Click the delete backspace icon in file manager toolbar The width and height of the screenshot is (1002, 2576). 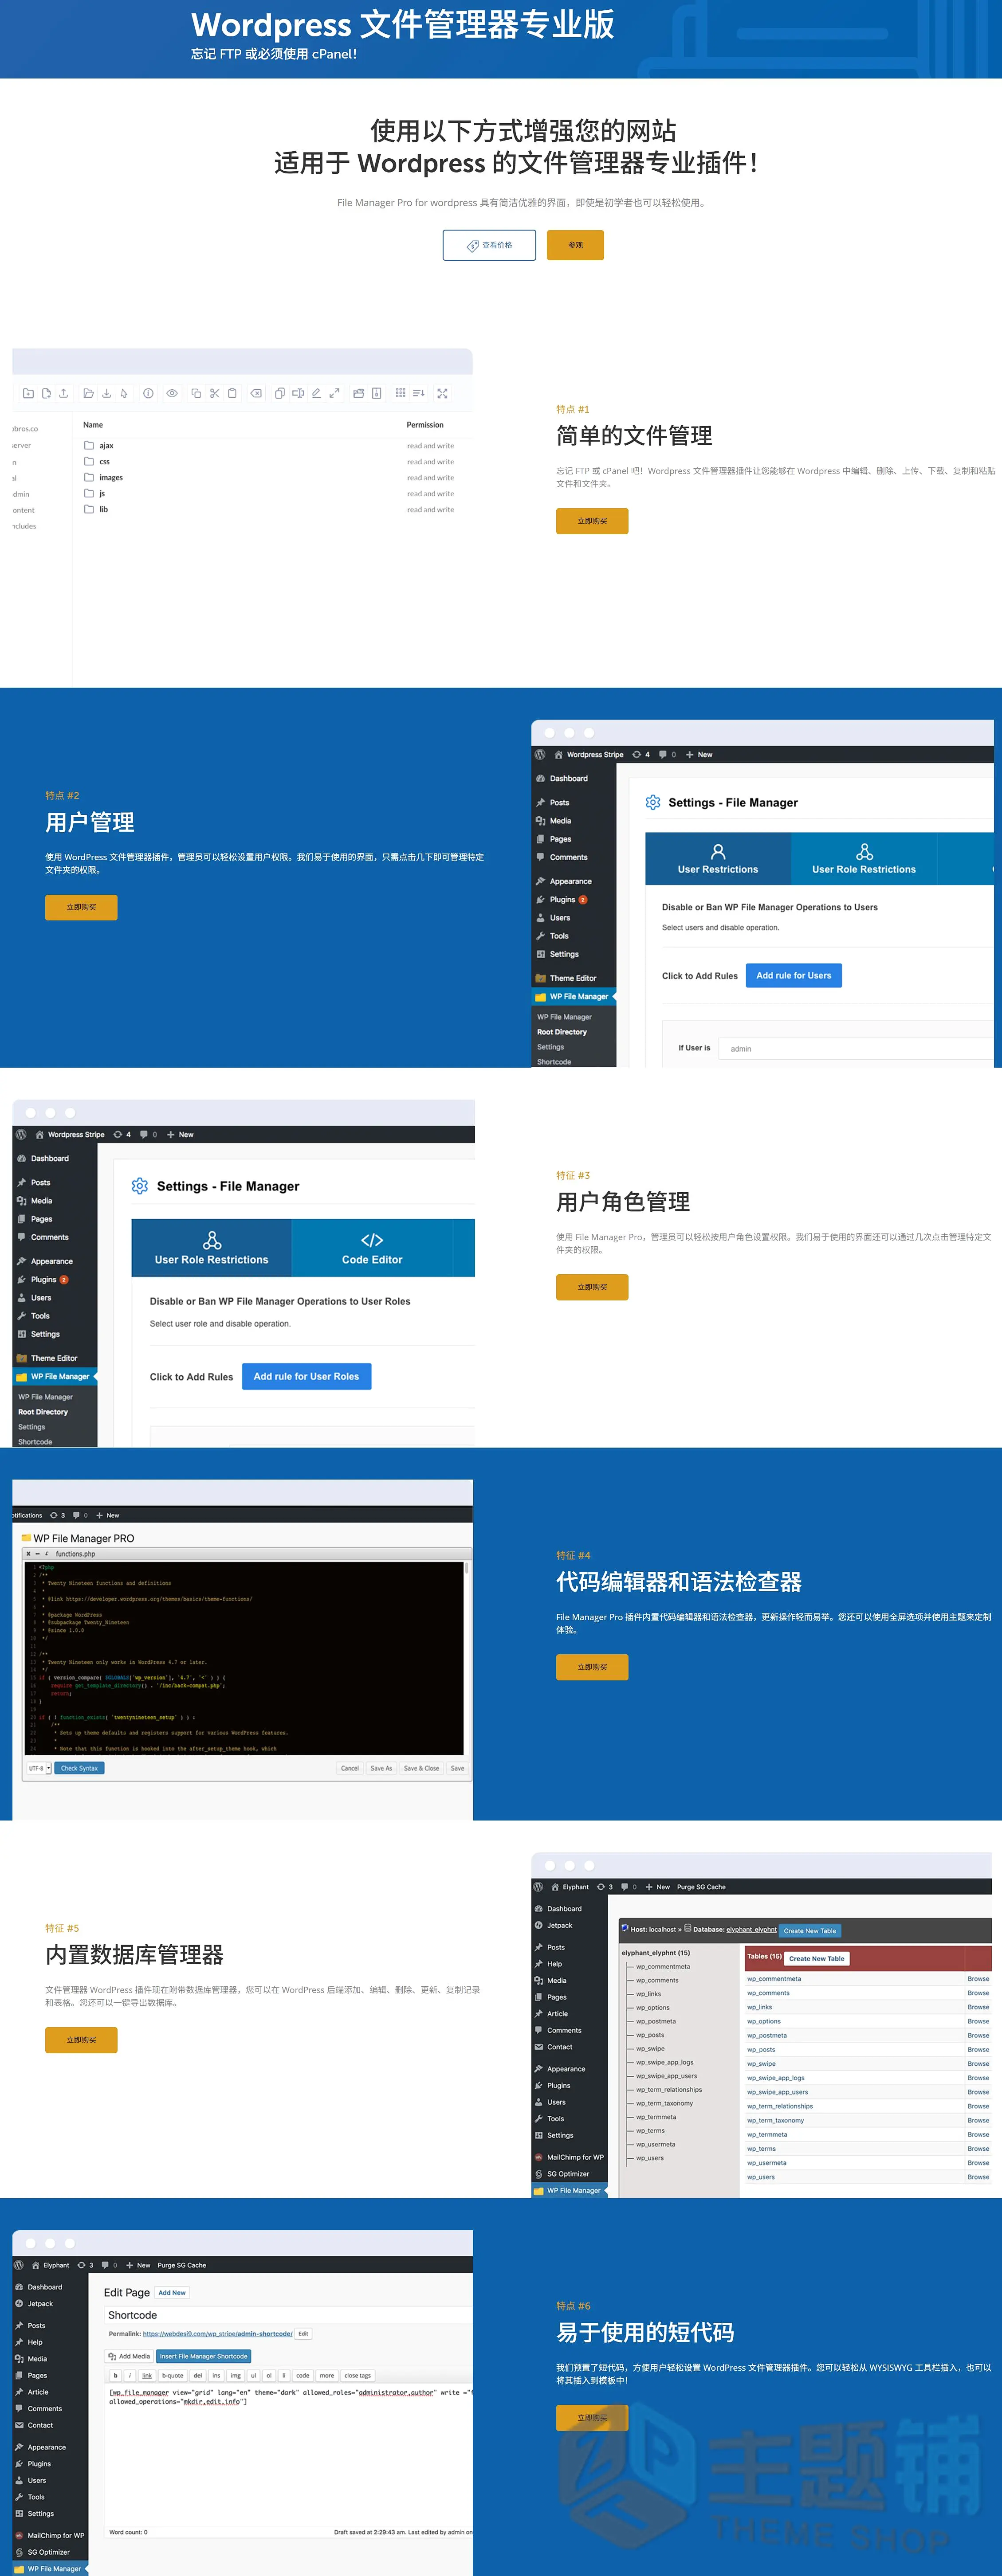pos(256,393)
